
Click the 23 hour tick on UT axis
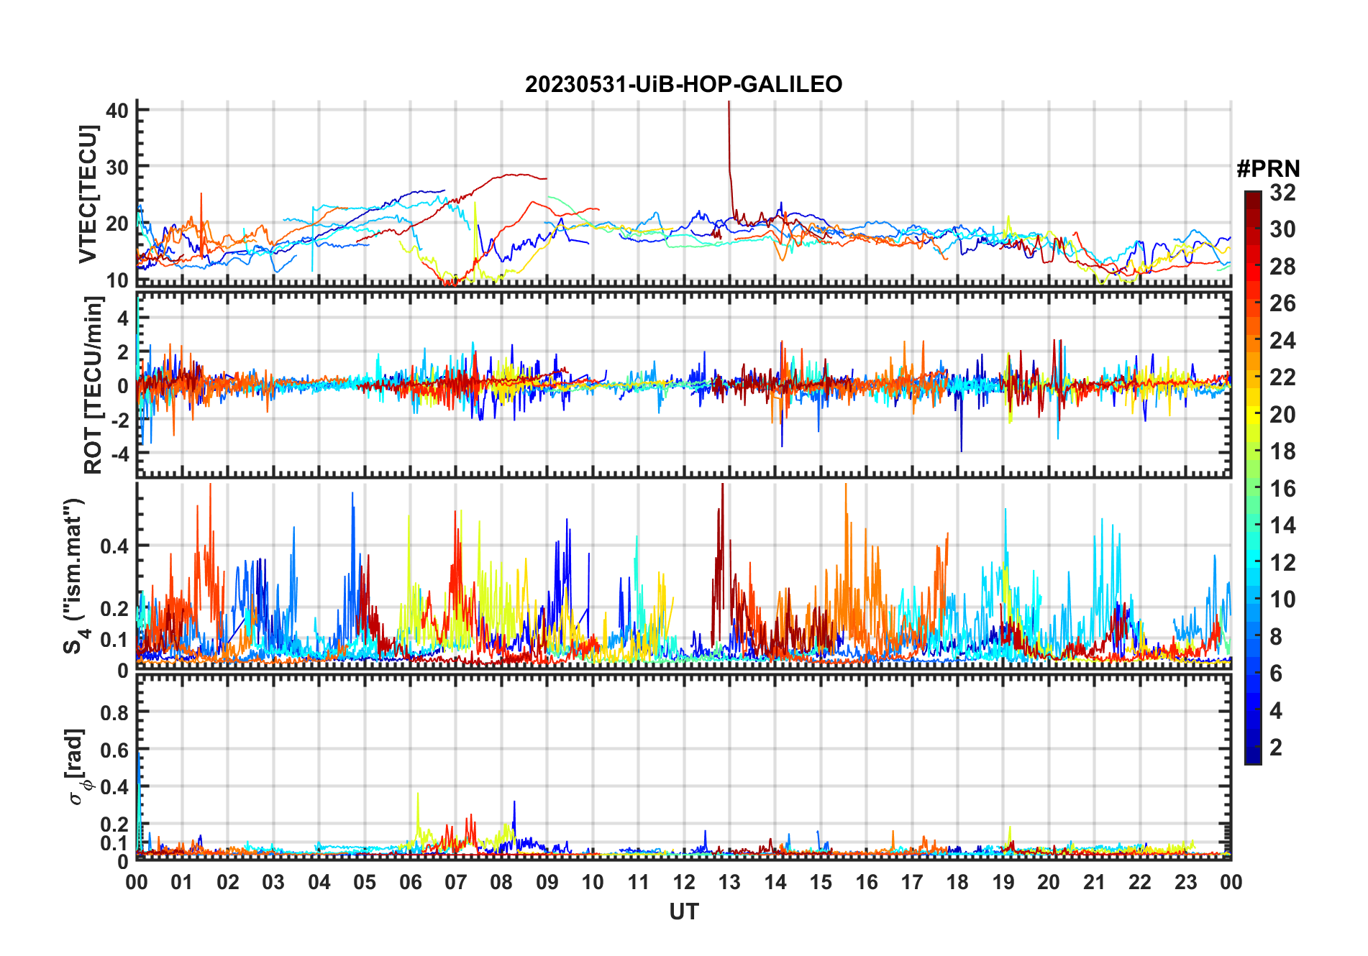(x=1185, y=882)
